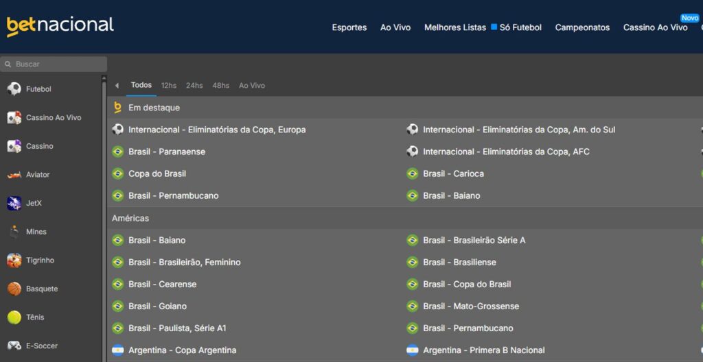
Task: Select the 12hs time filter tab
Action: click(169, 86)
